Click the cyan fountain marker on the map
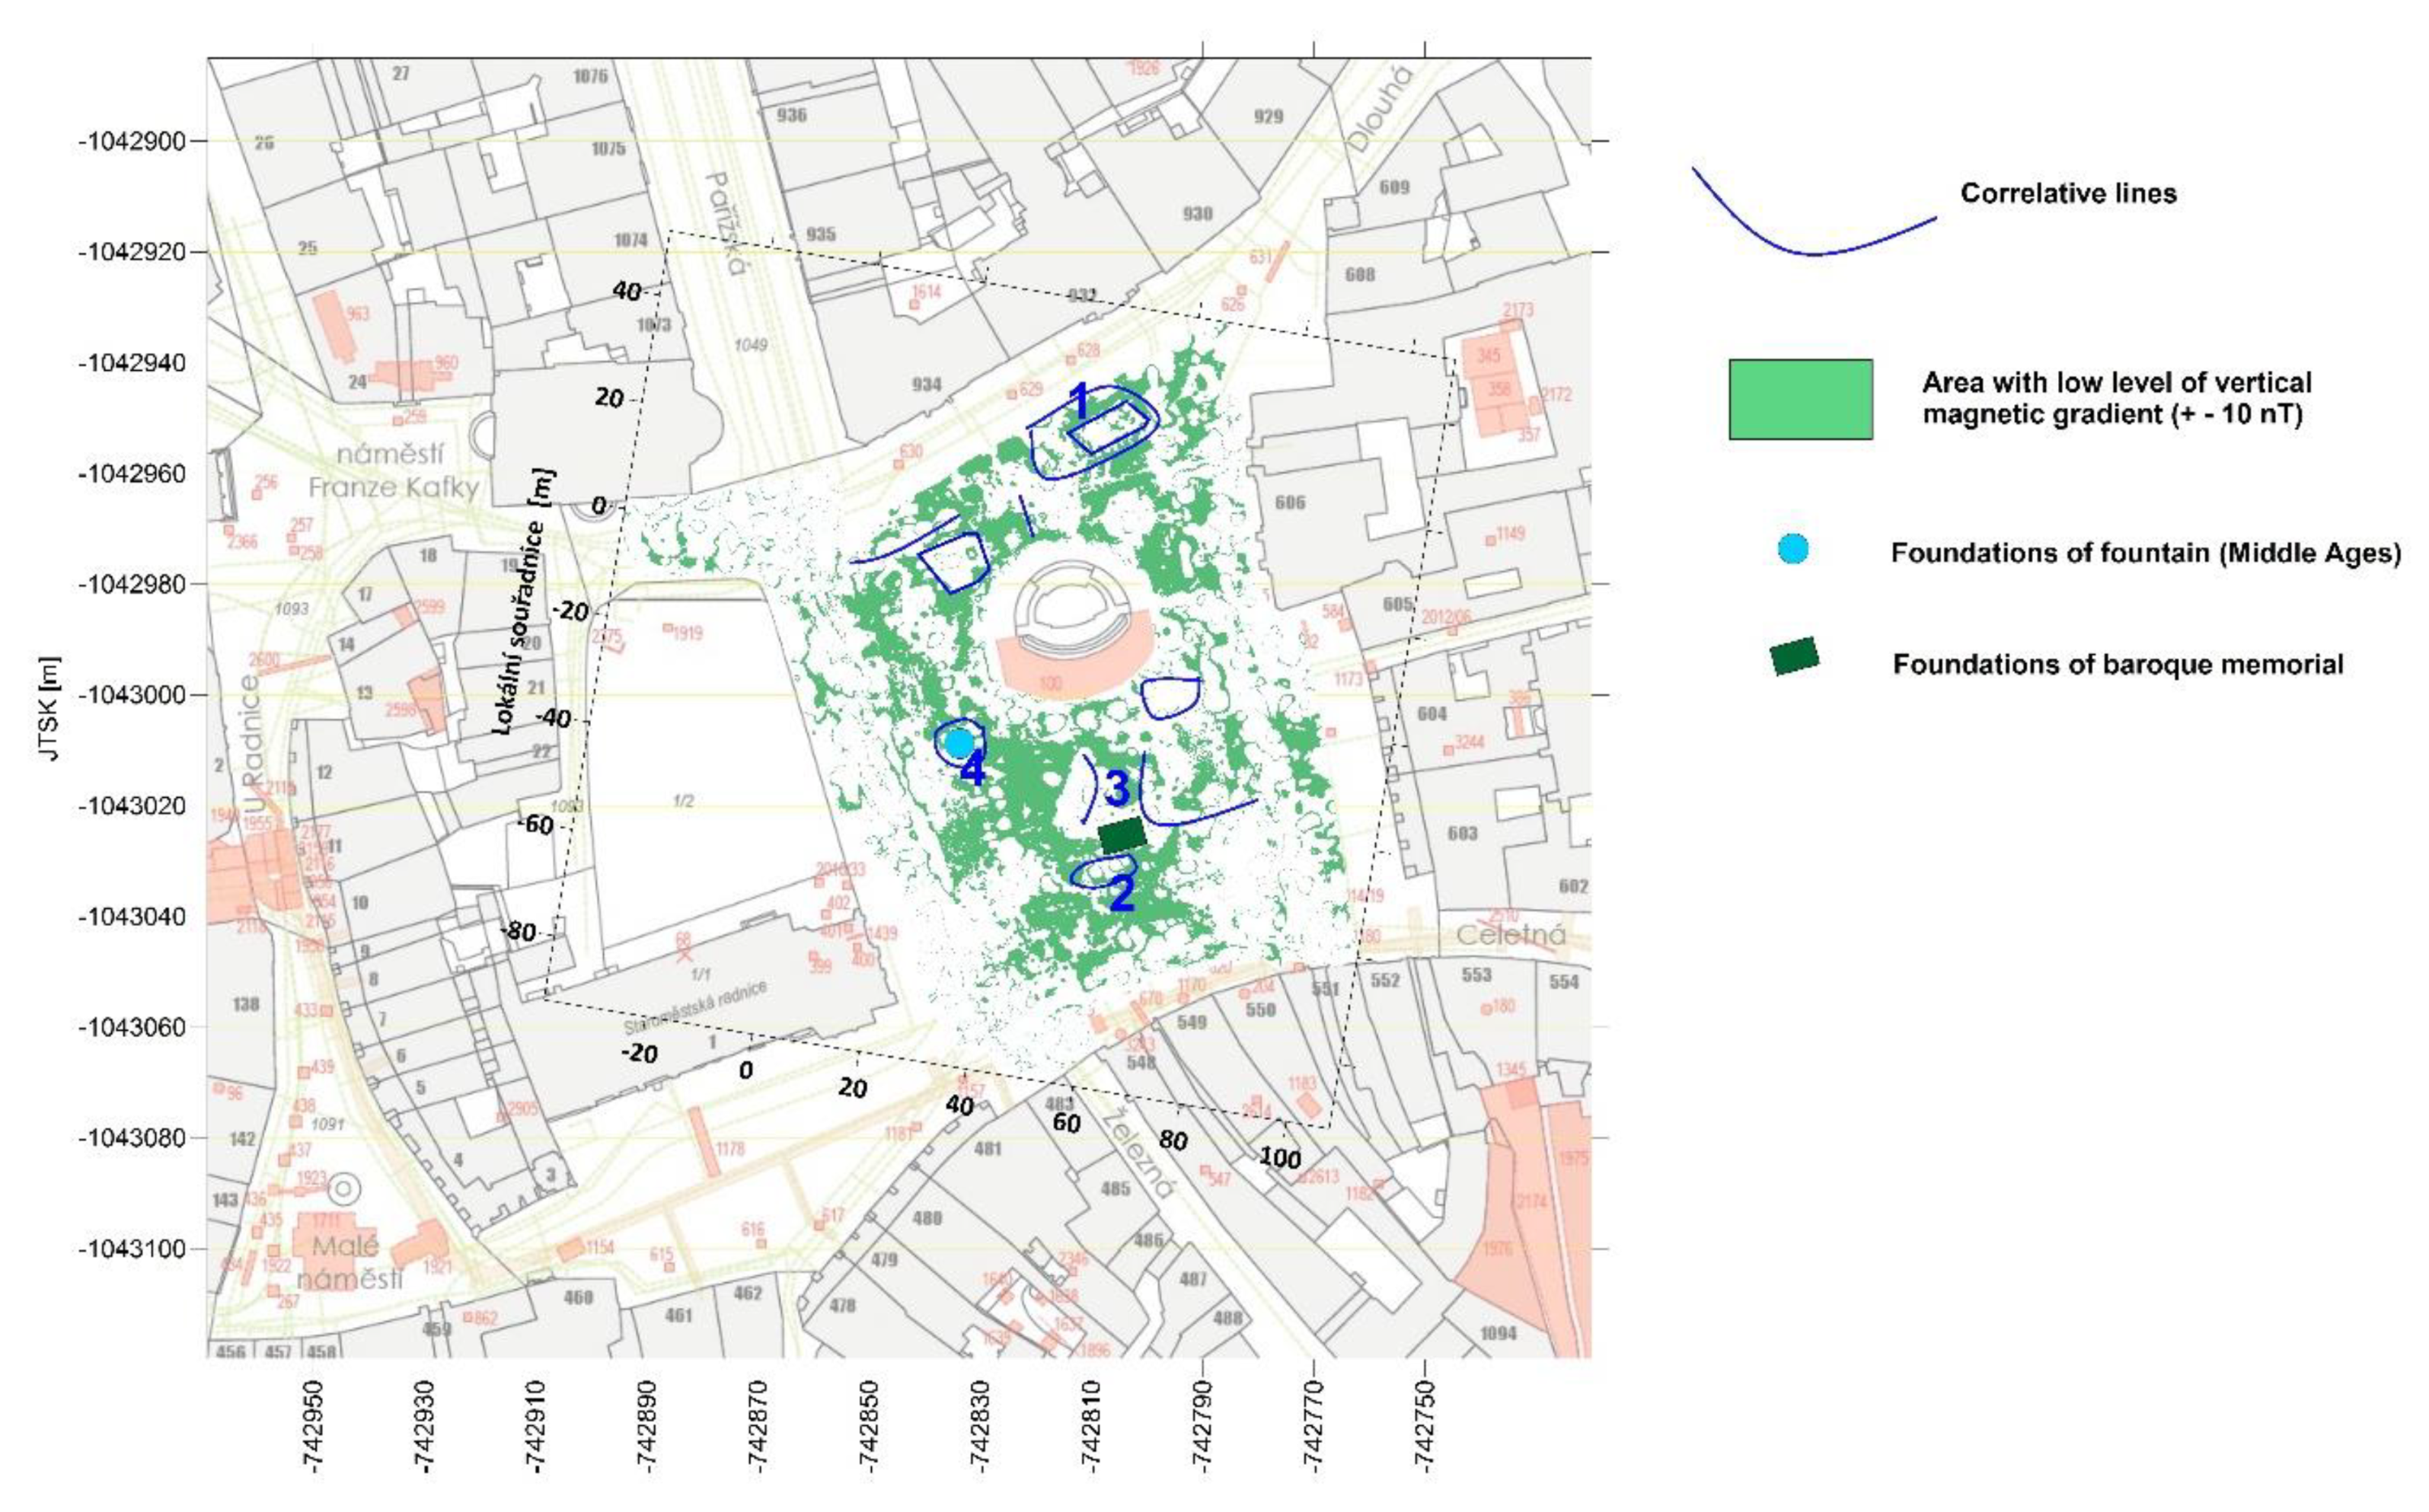Image resolution: width=2429 pixels, height=1512 pixels. (958, 743)
